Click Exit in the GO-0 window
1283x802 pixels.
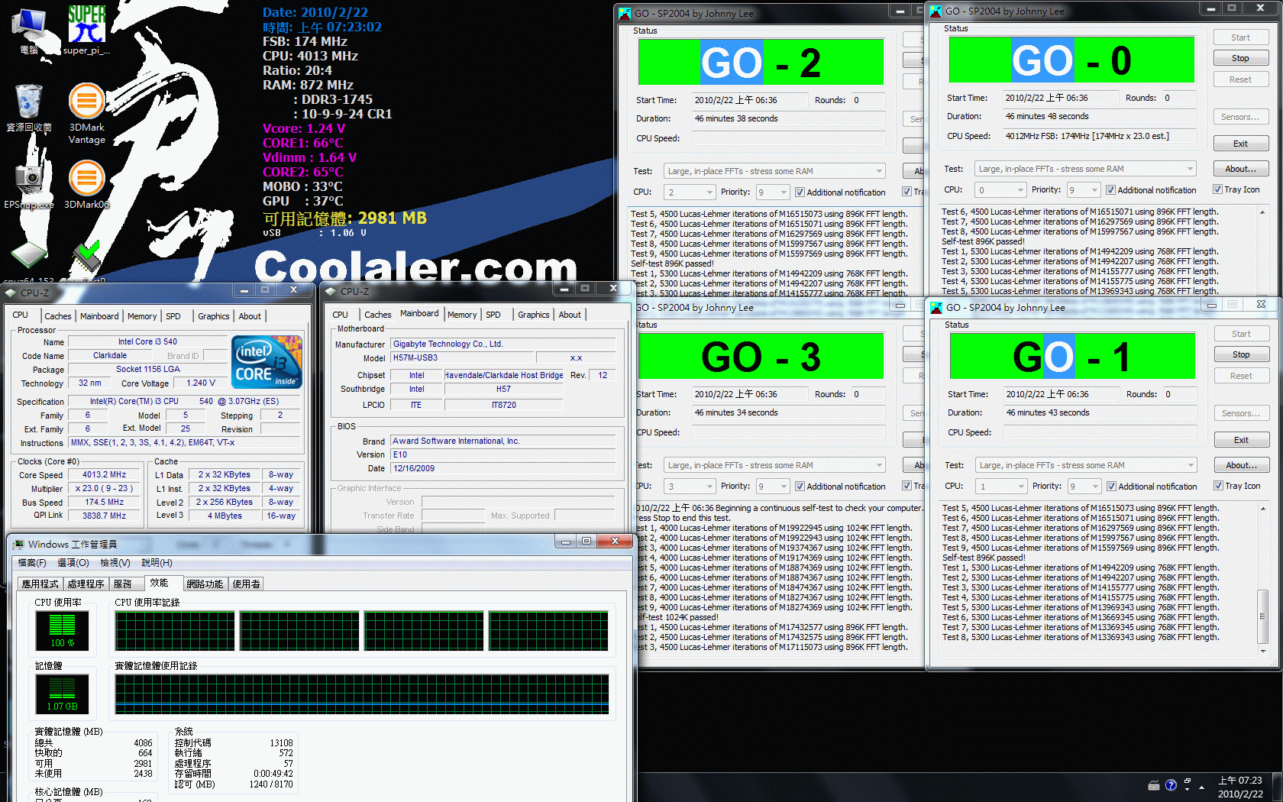click(1240, 144)
